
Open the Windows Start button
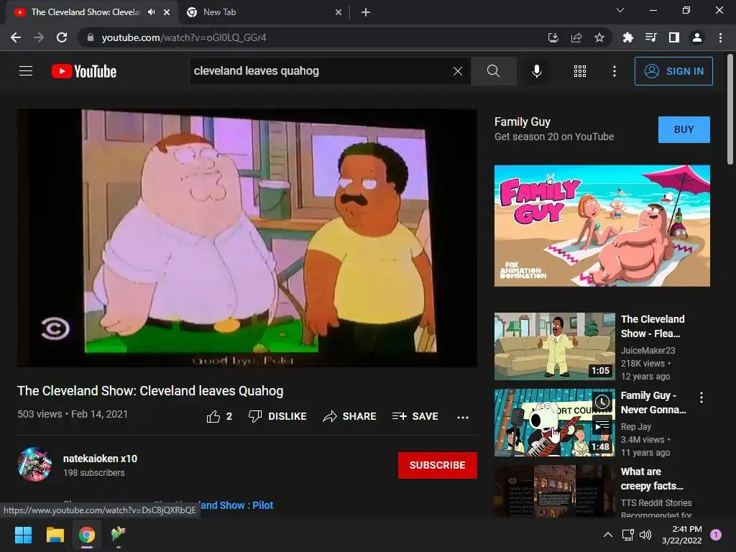(x=23, y=535)
